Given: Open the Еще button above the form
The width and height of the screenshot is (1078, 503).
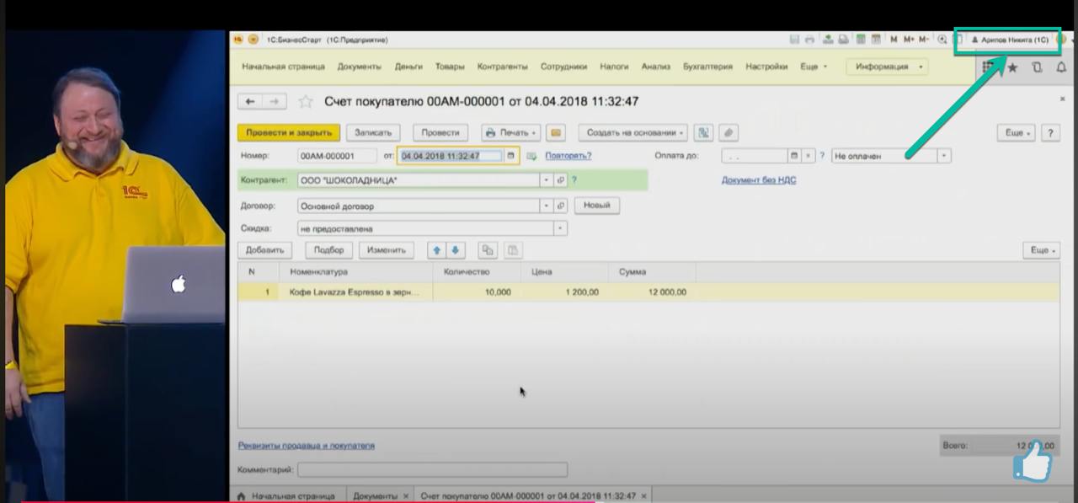Looking at the screenshot, I should pos(1017,132).
